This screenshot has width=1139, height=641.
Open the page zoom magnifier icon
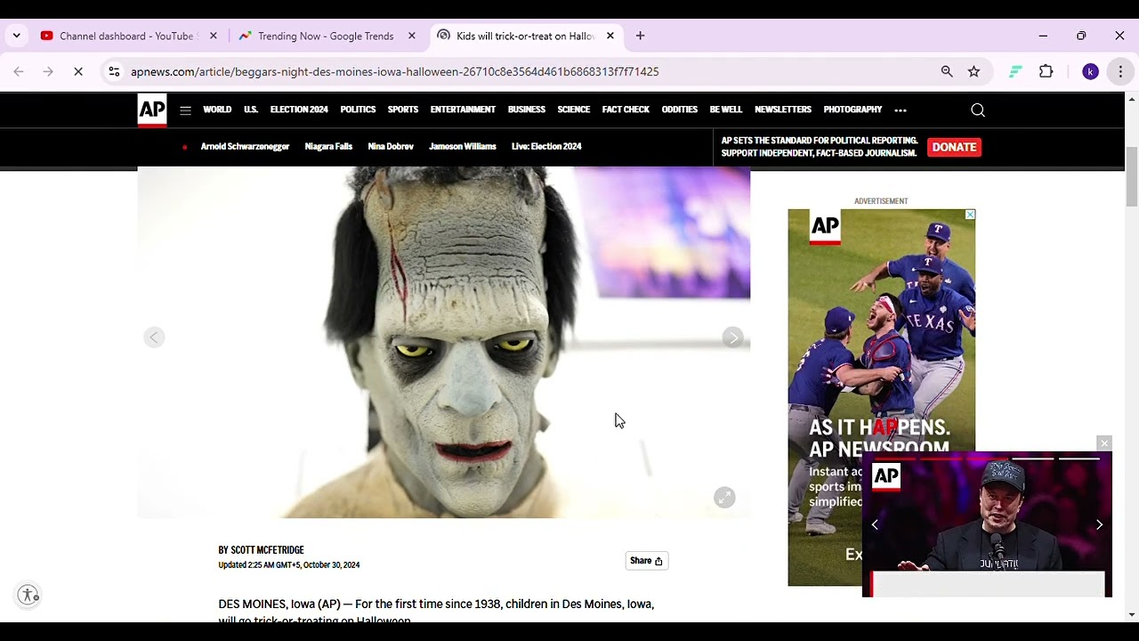coord(947,71)
